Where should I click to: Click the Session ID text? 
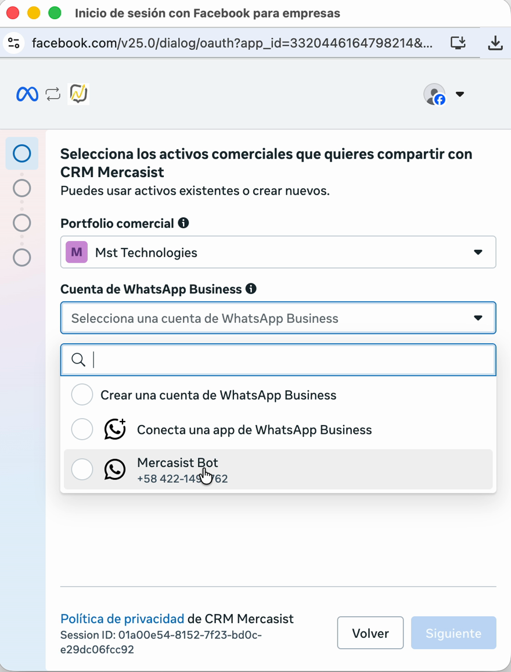coord(161,642)
